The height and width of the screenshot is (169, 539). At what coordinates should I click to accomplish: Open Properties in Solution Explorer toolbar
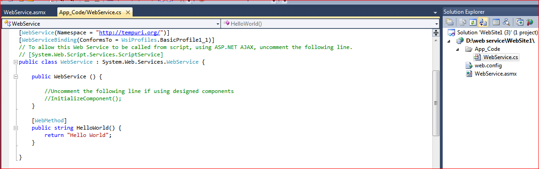(x=449, y=22)
